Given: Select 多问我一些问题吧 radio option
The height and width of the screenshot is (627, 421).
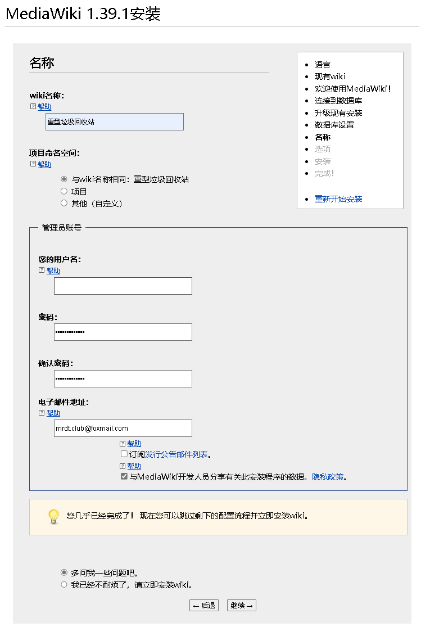Looking at the screenshot, I should pos(64,572).
